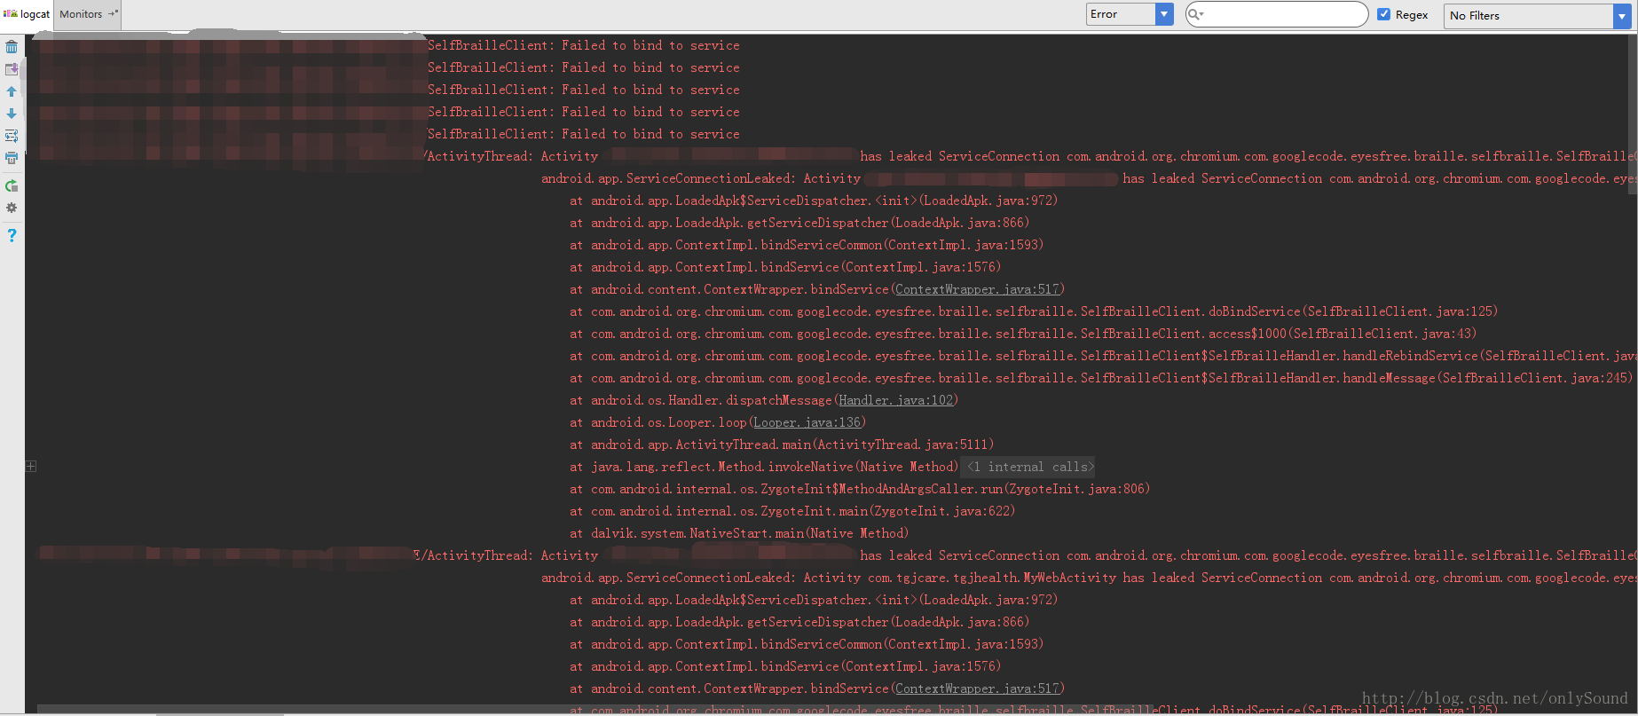Open the Looper.java:136 link
Image resolution: width=1638 pixels, height=716 pixels.
(x=807, y=422)
